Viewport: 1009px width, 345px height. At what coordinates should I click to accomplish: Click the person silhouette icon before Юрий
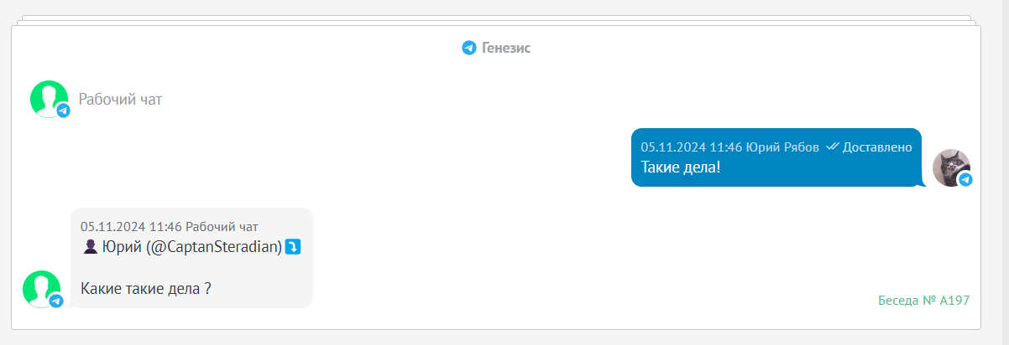(x=91, y=246)
